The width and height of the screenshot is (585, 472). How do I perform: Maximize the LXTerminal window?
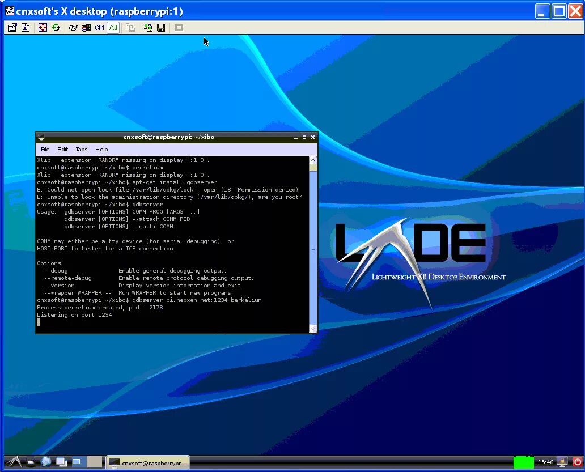(x=304, y=137)
